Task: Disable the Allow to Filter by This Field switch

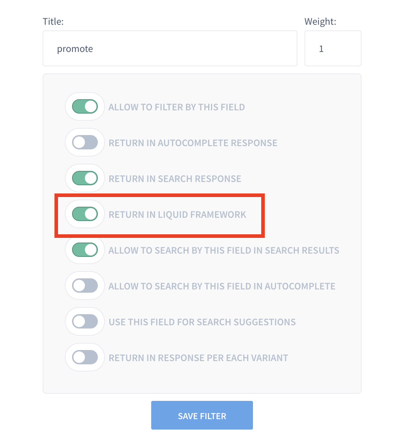Action: point(85,106)
